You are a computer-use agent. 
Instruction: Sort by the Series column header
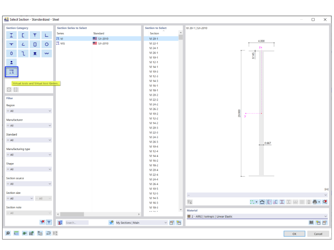pos(60,33)
